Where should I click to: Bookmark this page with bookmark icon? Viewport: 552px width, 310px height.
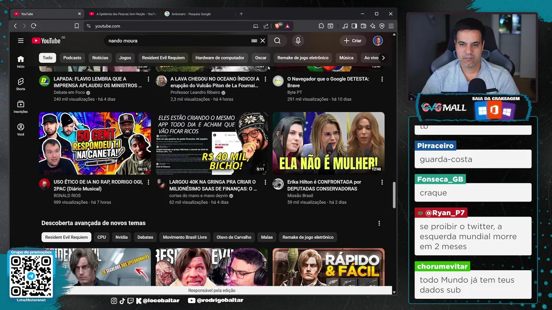pyautogui.click(x=77, y=26)
